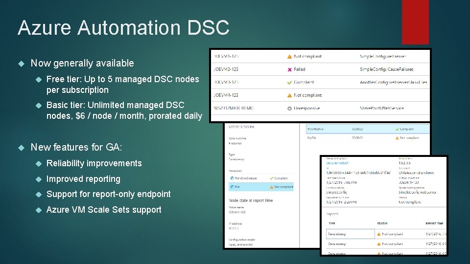Click Azure VM Scale Sets support bullet
Viewport: 470px width, 264px height.
pos(104,210)
